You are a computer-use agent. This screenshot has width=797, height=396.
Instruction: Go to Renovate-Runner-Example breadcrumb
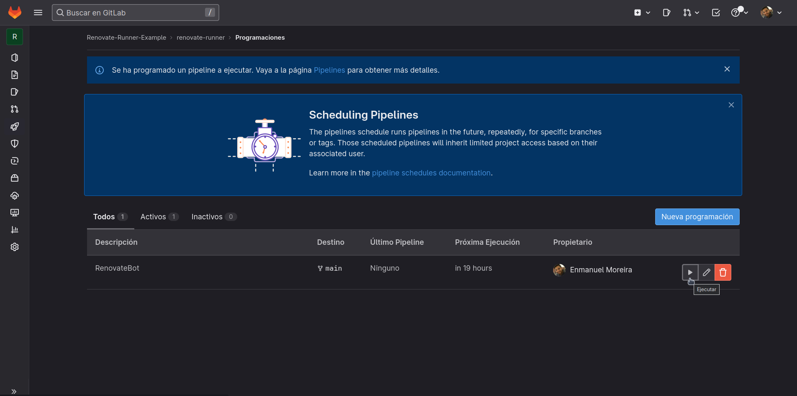tap(126, 38)
